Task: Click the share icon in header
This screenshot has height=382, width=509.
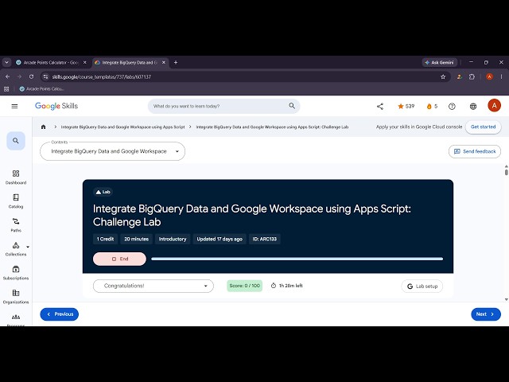Action: pos(380,106)
